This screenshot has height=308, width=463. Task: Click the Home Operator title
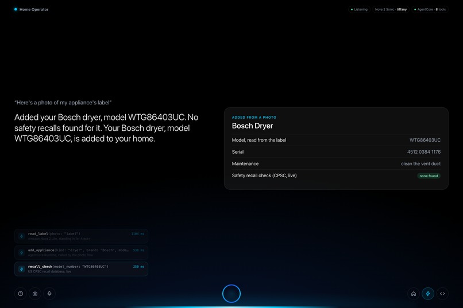pos(34,9)
